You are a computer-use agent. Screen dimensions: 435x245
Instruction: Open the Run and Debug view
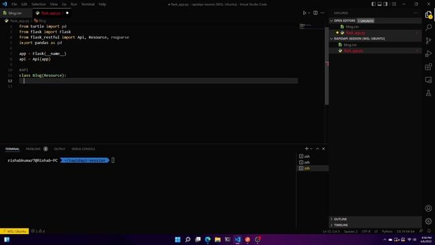pos(428,54)
